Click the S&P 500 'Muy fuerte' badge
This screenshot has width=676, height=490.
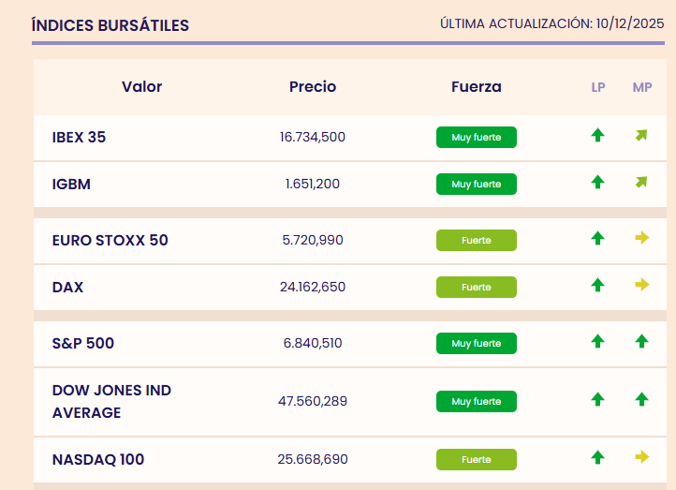coord(476,343)
